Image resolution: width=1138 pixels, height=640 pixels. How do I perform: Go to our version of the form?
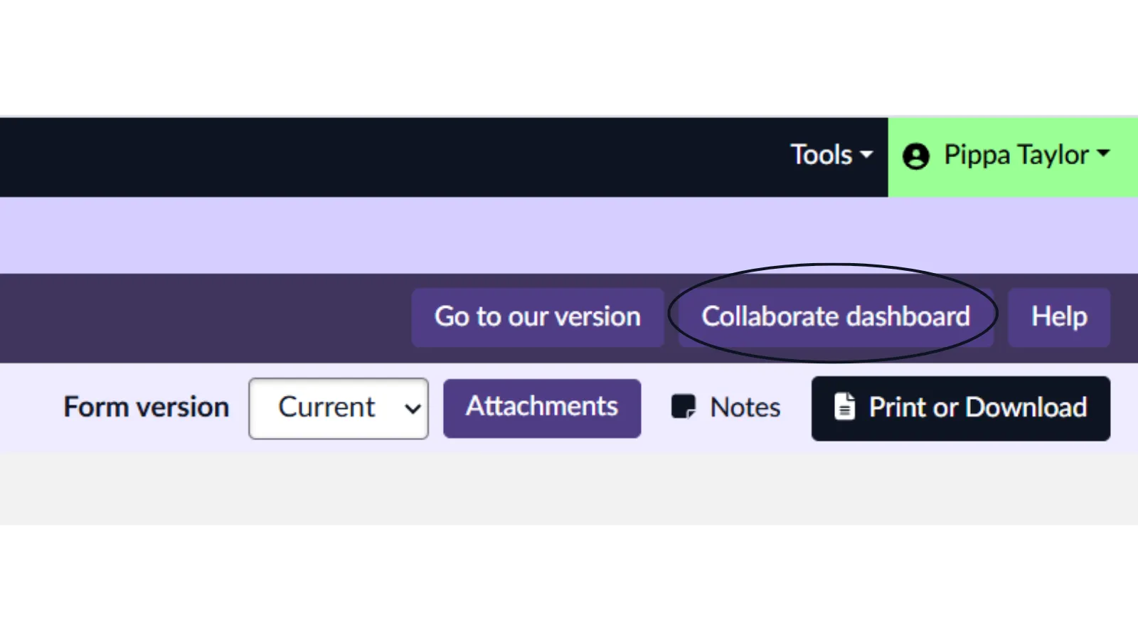(537, 317)
